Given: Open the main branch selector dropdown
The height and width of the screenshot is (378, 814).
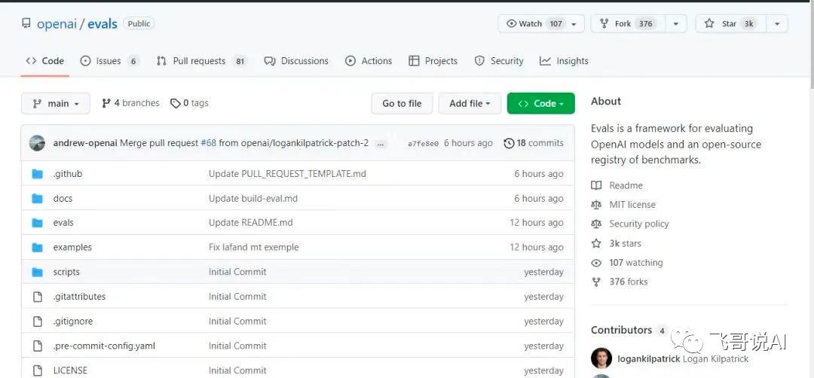Looking at the screenshot, I should pyautogui.click(x=56, y=103).
